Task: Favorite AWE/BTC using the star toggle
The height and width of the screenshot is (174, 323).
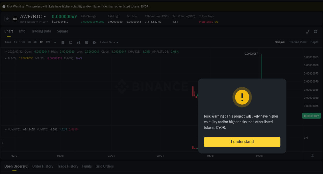Action: (7, 19)
